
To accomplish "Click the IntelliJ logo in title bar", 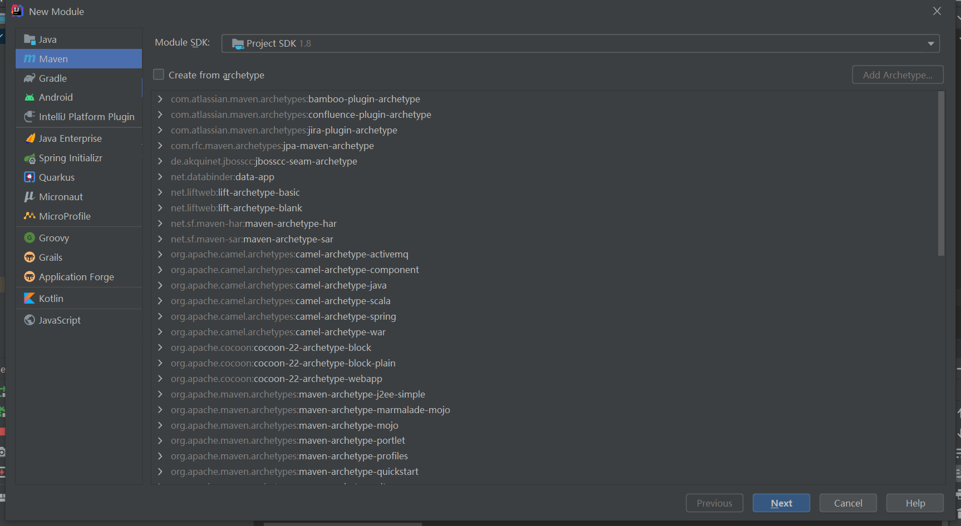I will [x=17, y=11].
